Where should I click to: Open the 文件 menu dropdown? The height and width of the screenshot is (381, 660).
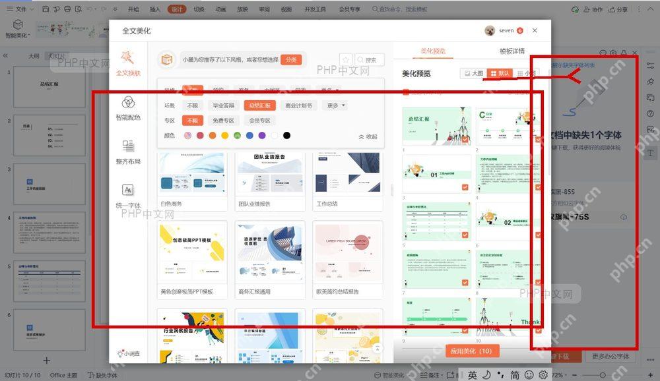[19, 9]
